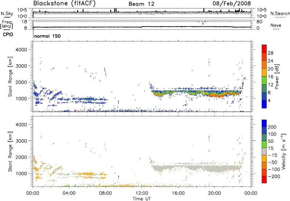Screen dimensions: 290x201
Task: Click the "1000" tick in the Velocity panel
Action: [x=21, y=173]
